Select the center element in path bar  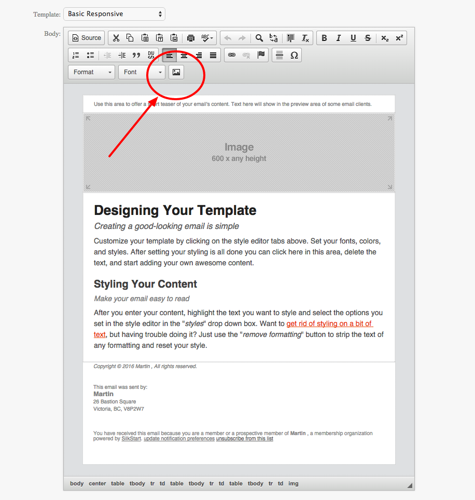97,483
